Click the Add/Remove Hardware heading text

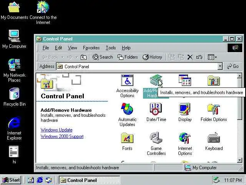[x=66, y=110]
